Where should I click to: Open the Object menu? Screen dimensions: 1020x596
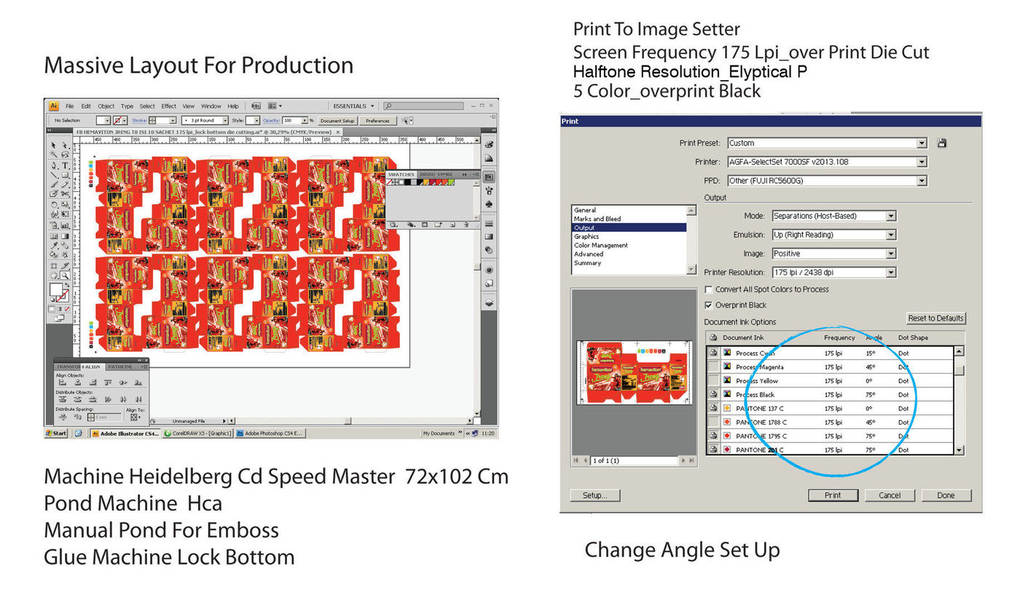pos(106,106)
